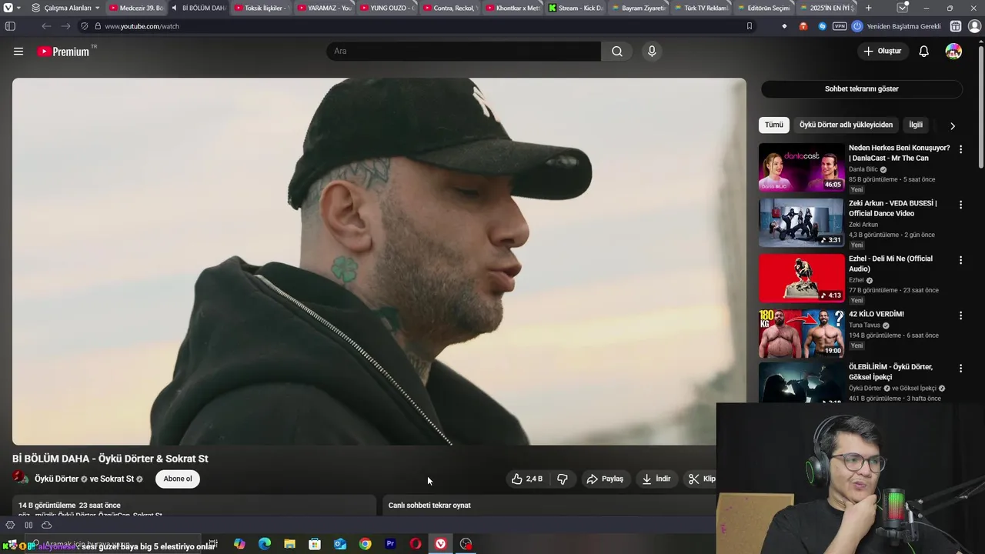The height and width of the screenshot is (554, 985).
Task: Open options for the DanlaCast video
Action: coord(960,149)
